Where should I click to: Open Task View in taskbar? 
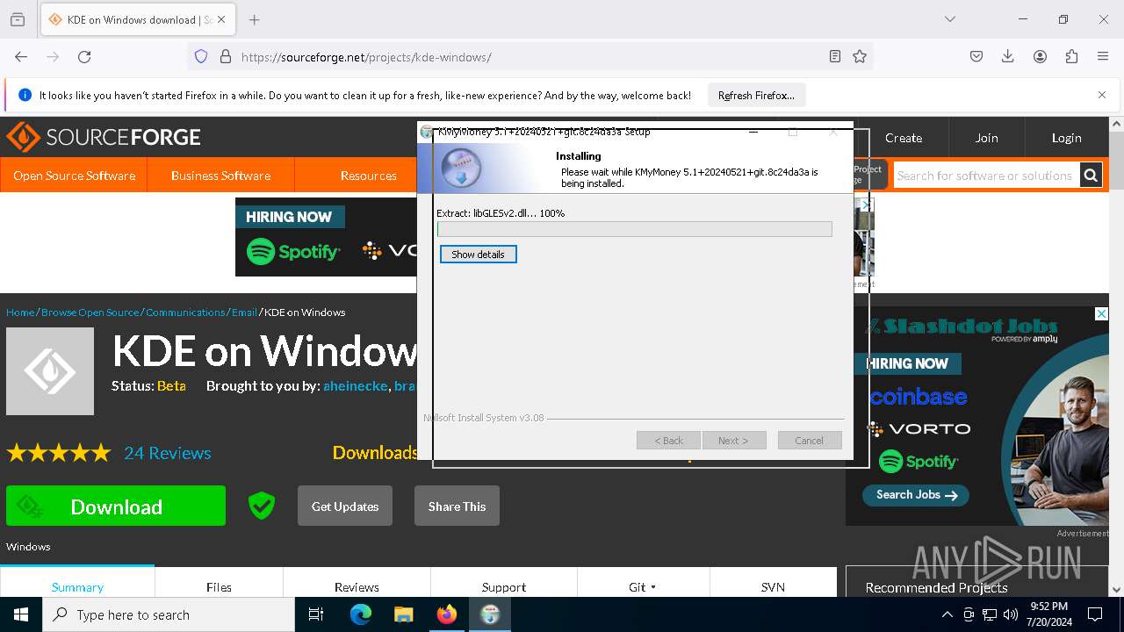coord(316,614)
